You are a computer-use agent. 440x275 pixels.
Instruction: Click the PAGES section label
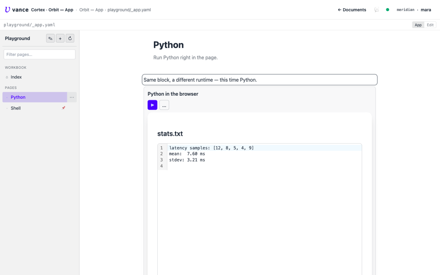tap(11, 88)
